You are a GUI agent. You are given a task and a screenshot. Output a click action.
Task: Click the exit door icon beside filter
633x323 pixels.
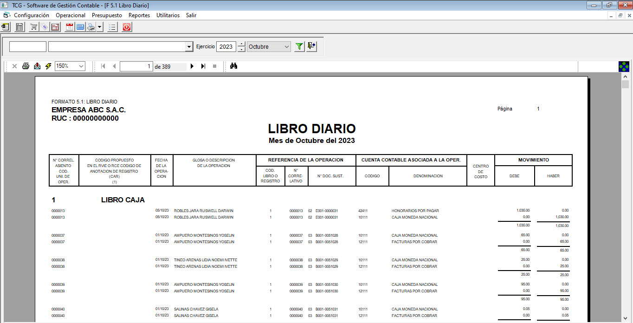pyautogui.click(x=311, y=46)
